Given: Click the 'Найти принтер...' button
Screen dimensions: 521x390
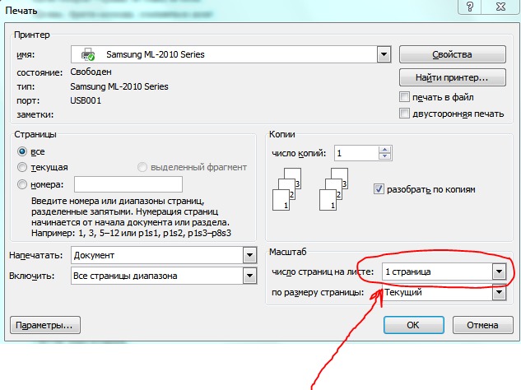Looking at the screenshot, I should (452, 78).
